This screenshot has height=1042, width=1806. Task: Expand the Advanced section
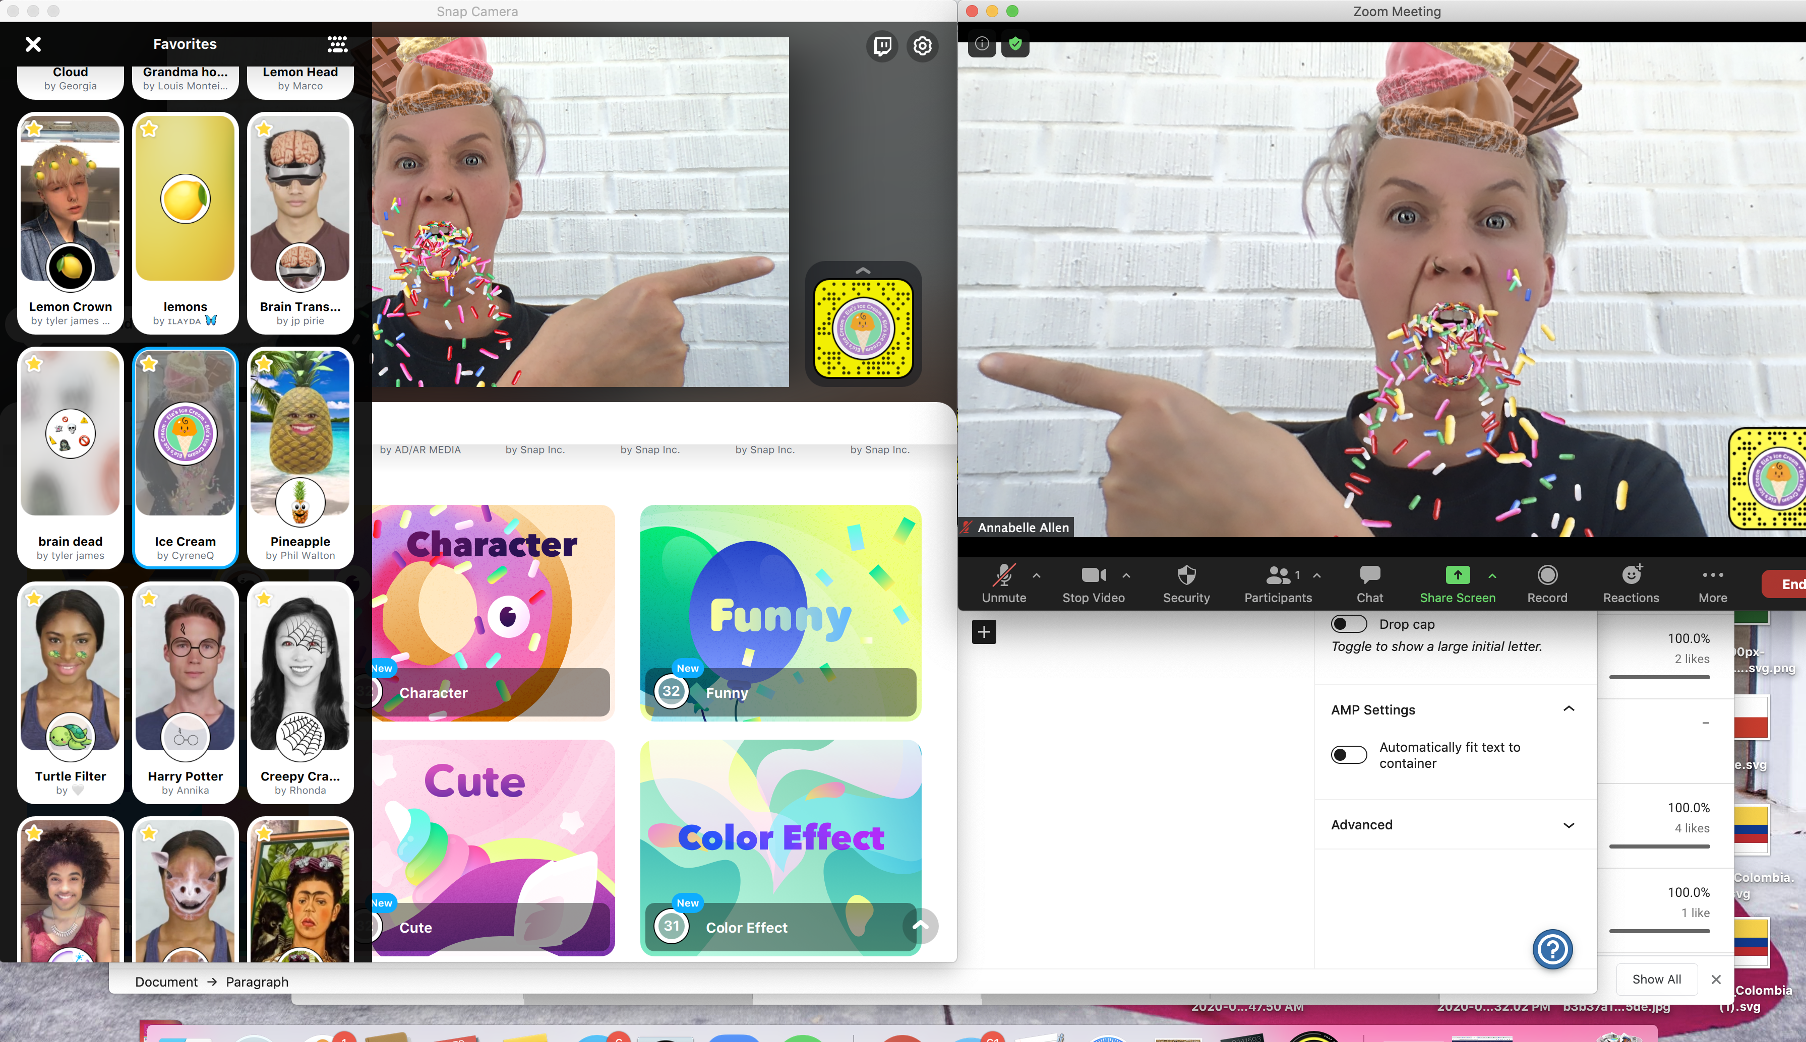(1568, 825)
